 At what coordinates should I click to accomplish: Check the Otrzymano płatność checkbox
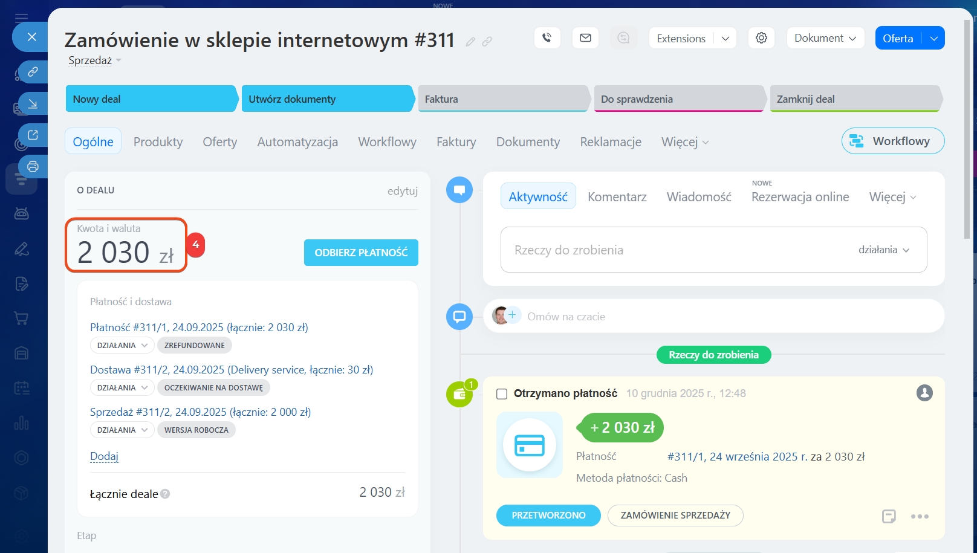pos(501,394)
